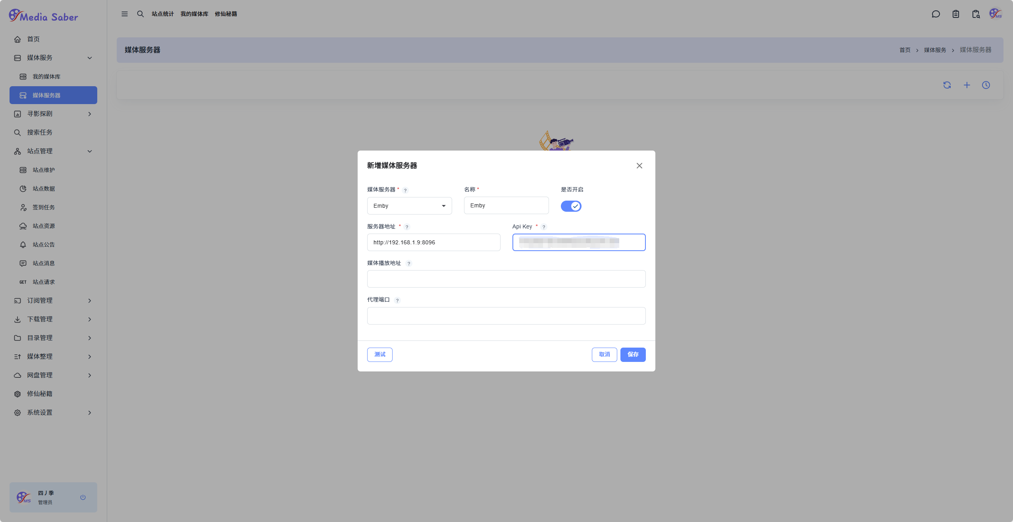Click the plus icon to add a server
Viewport: 1013px width, 522px height.
(x=967, y=85)
